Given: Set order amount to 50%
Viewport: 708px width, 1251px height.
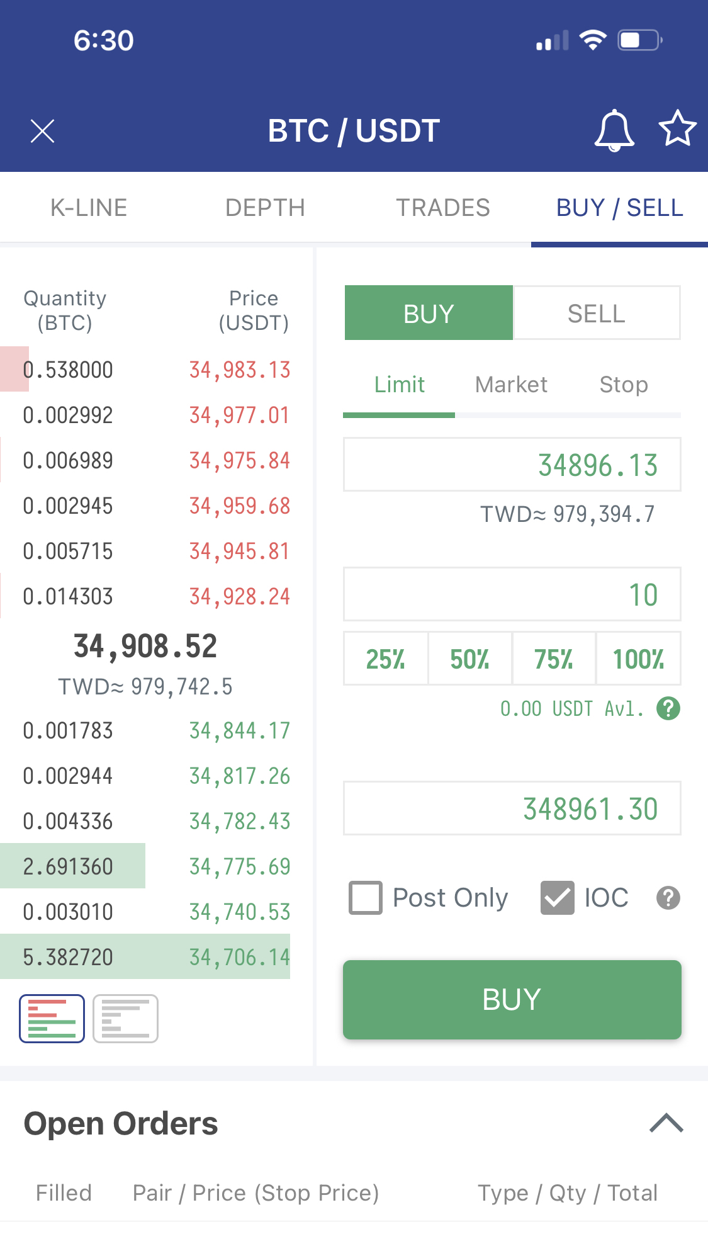Looking at the screenshot, I should [469, 659].
